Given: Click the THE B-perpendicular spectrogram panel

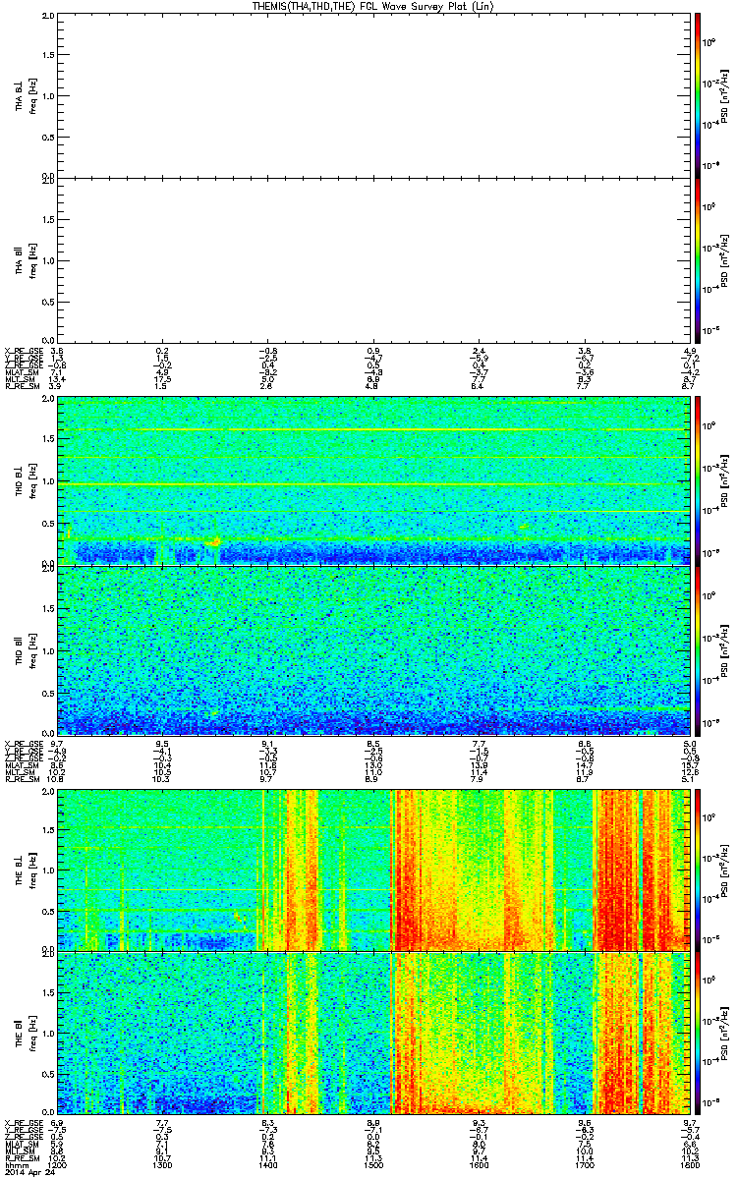Looking at the screenshot, I should tap(373, 869).
